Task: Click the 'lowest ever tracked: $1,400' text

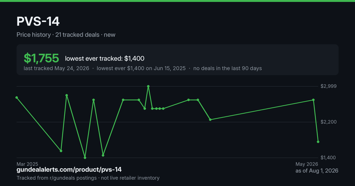Action: tap(105, 59)
